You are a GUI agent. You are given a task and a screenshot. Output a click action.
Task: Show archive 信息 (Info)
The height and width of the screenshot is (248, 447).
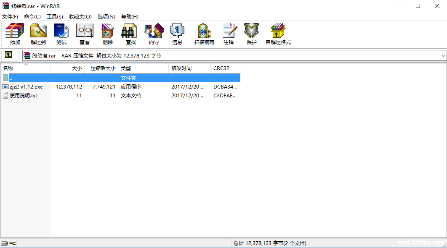[177, 34]
